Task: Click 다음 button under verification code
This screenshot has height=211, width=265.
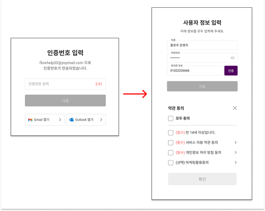Action: point(65,101)
